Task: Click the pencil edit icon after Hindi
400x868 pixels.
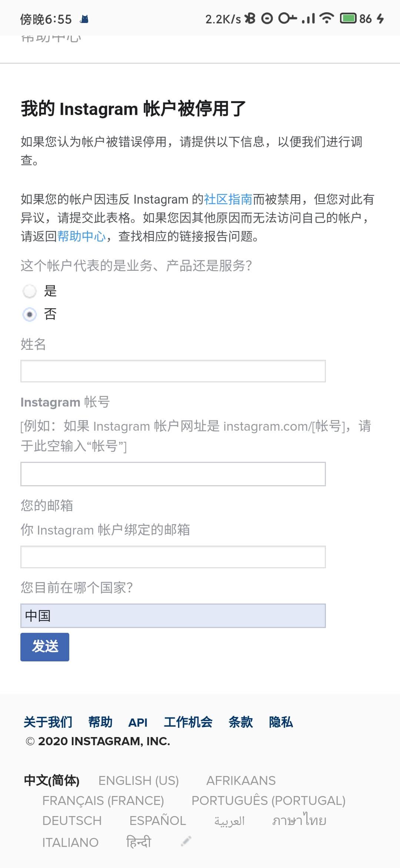Action: (186, 841)
